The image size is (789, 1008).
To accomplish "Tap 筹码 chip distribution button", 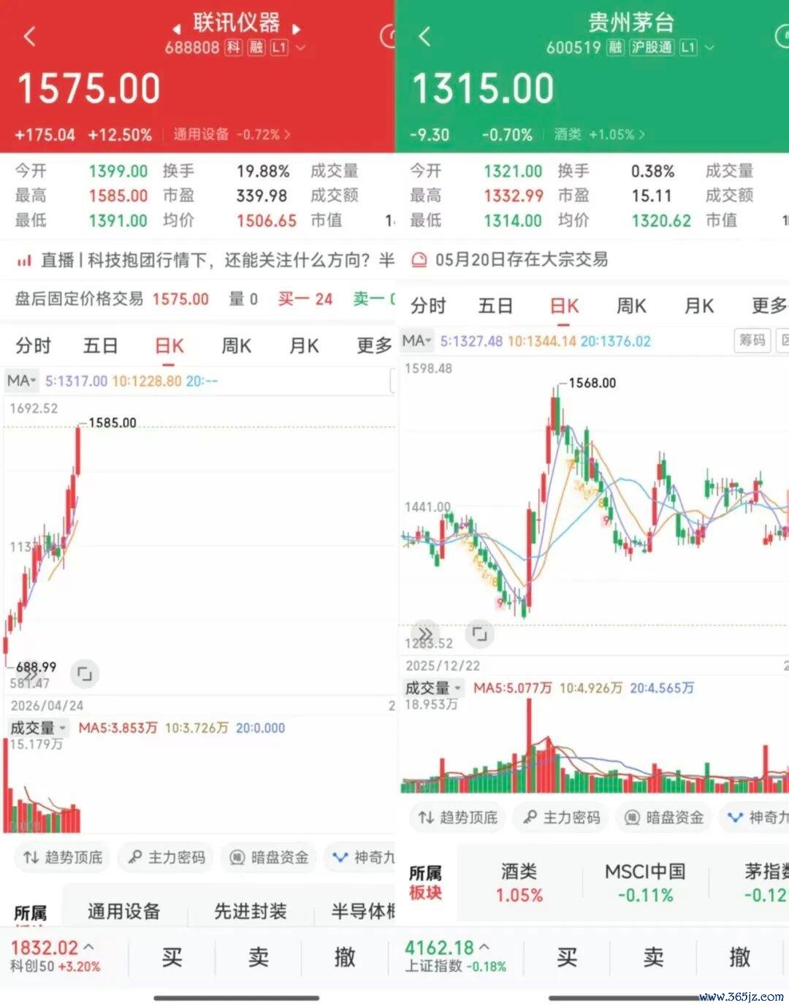I will pyautogui.click(x=752, y=340).
